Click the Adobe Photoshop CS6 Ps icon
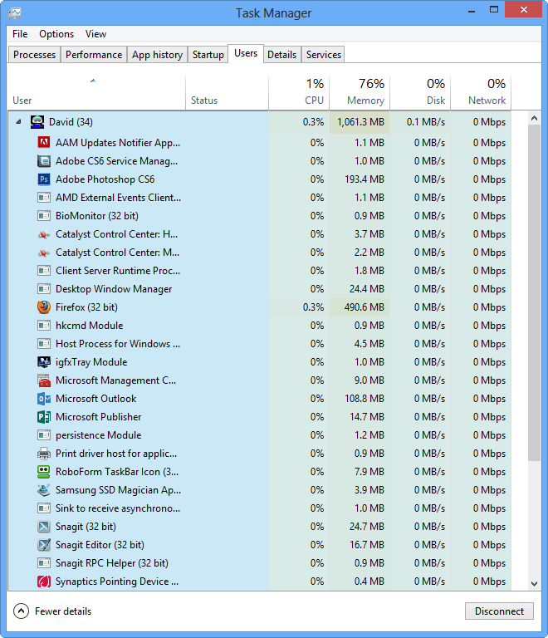 coord(44,179)
